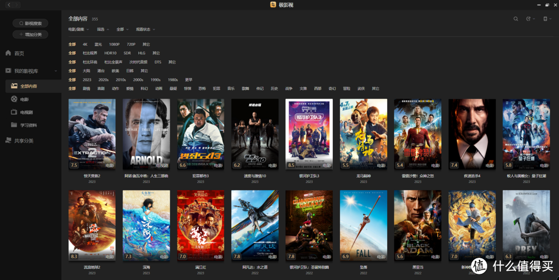Image resolution: width=559 pixels, height=280 pixels.
Task: Open the 深海 poster
Action: (146, 226)
